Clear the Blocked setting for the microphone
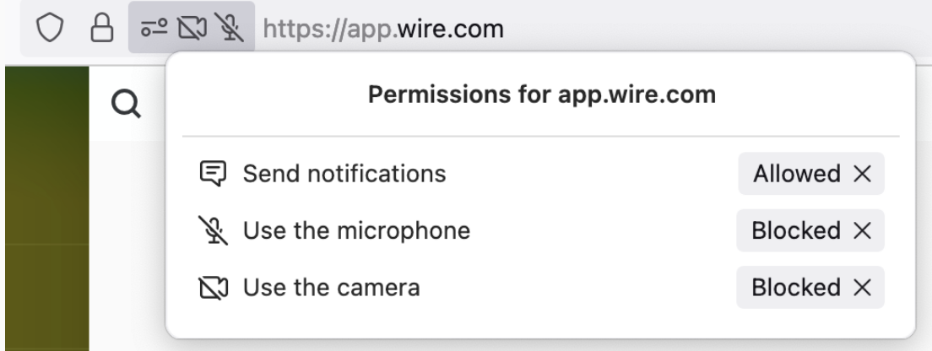The image size is (932, 351). [862, 230]
